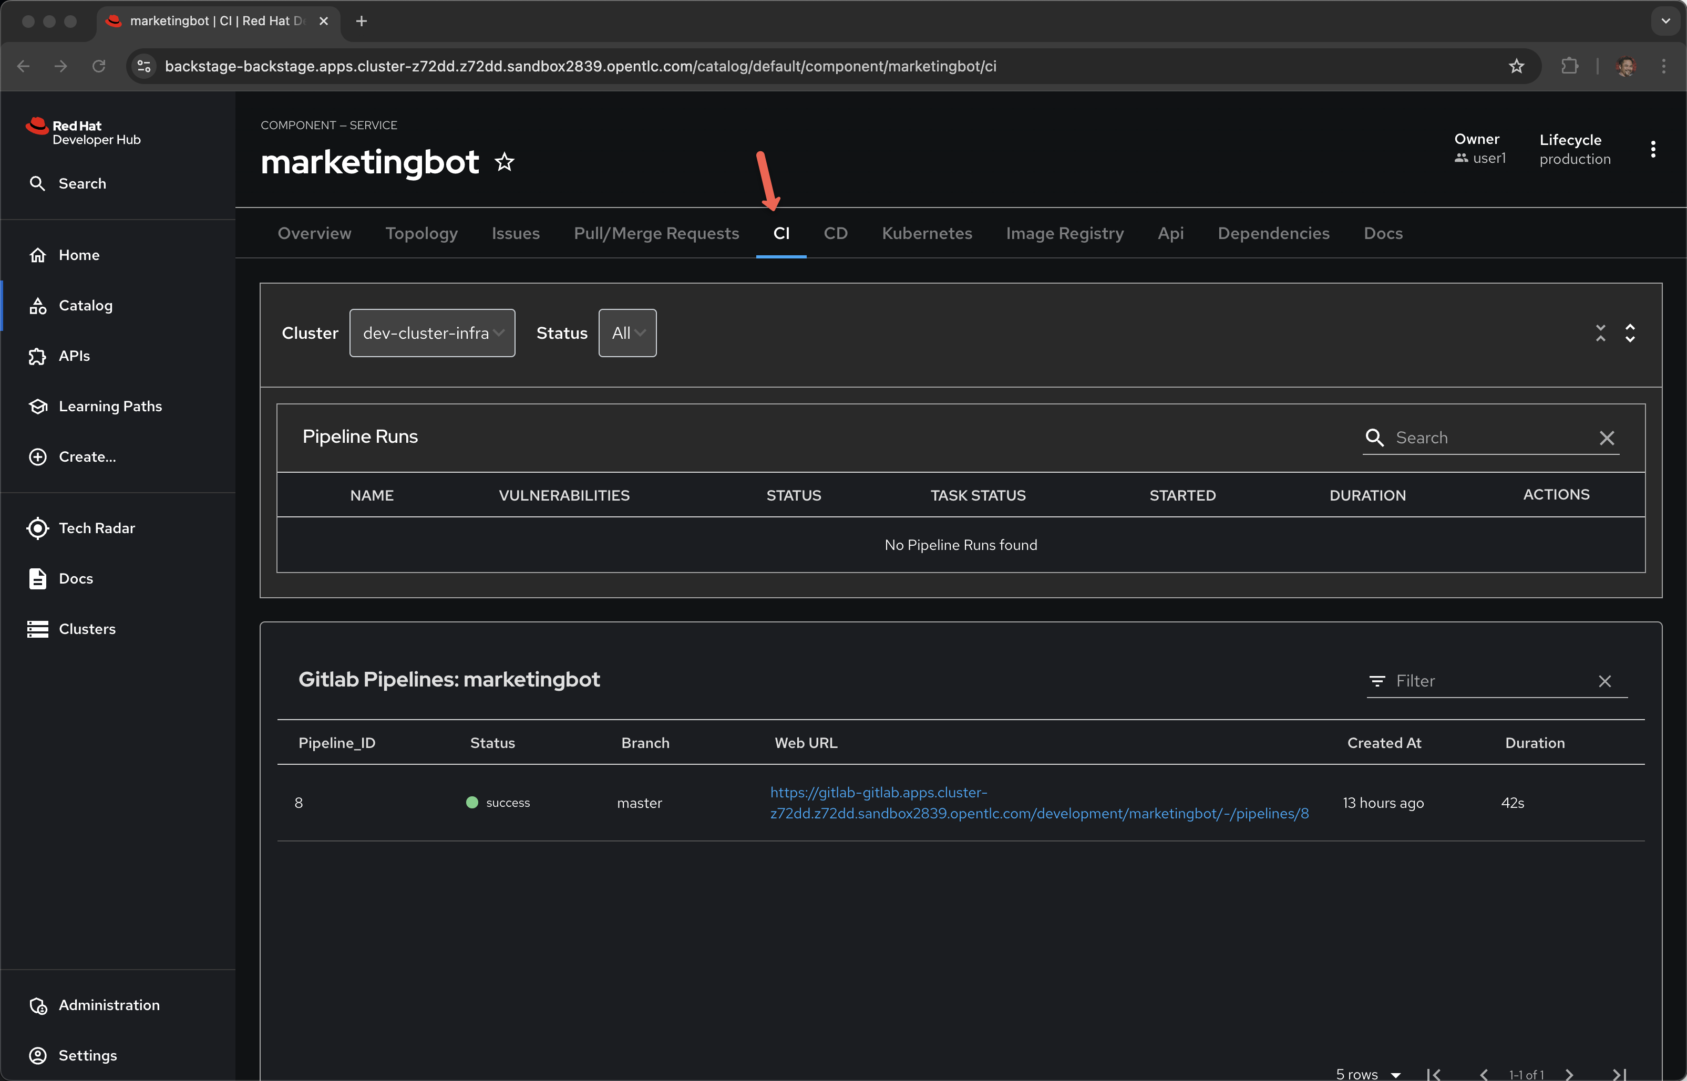Viewport: 1687px width, 1081px height.
Task: Bookmark this page using the browser star
Action: coord(1516,66)
